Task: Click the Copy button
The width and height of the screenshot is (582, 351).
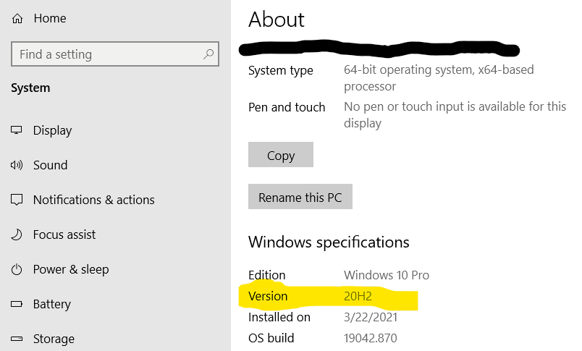Action: tap(281, 155)
